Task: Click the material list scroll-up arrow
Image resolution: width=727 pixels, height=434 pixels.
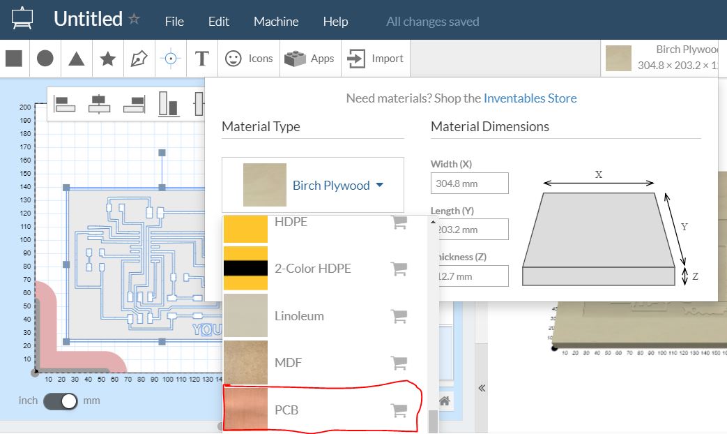Action: click(433, 222)
